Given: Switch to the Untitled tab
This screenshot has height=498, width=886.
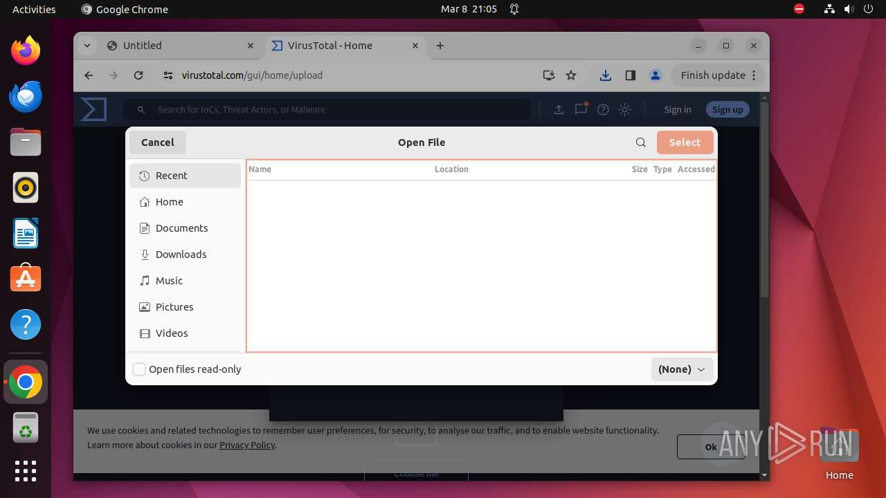Looking at the screenshot, I should (180, 46).
